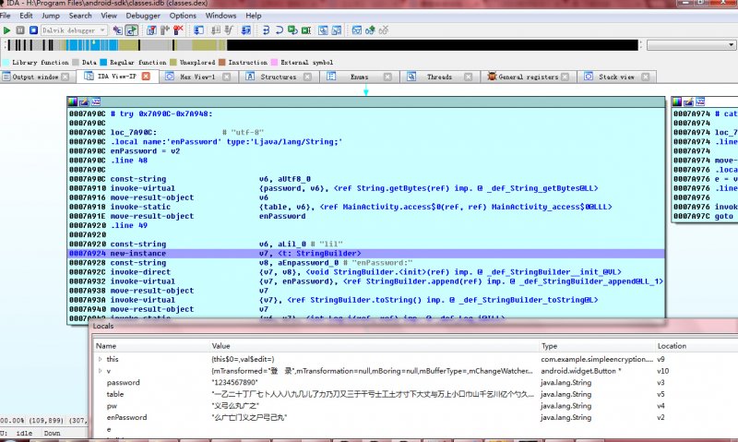Image resolution: width=738 pixels, height=442 pixels.
Task: Click the gray checkmark list toolbar icon
Action: coord(229,30)
